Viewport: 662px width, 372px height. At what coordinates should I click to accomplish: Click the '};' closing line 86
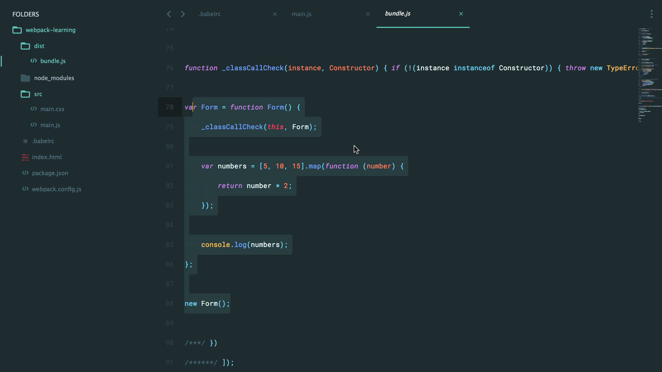coord(189,264)
